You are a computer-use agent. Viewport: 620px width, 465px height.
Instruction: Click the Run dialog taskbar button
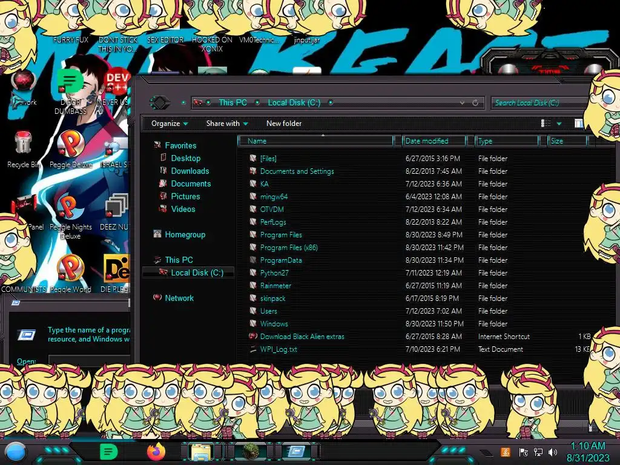point(295,452)
